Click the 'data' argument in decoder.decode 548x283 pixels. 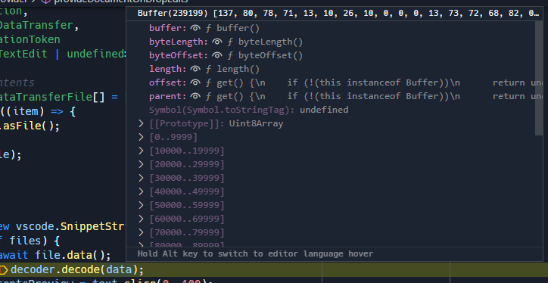click(120, 269)
